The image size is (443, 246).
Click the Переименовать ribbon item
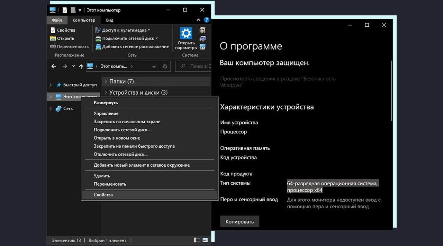coord(69,46)
